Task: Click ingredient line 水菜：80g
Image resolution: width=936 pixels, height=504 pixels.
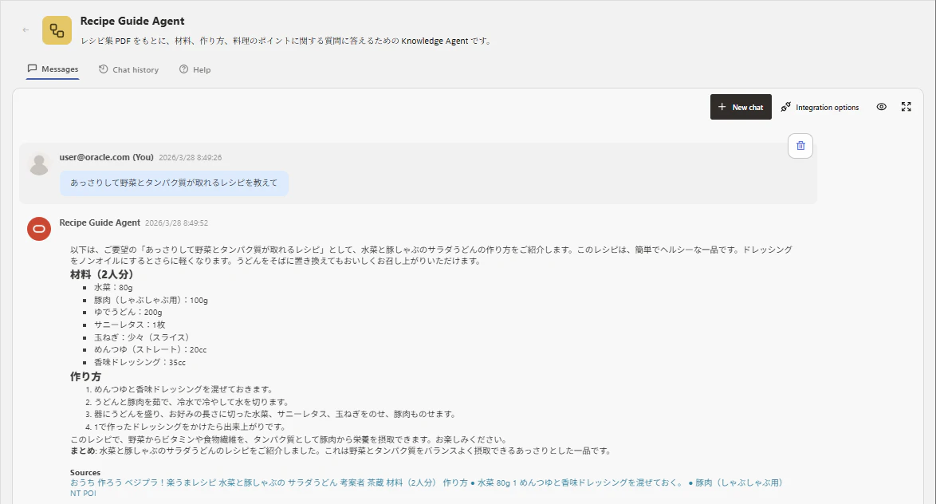Action: click(113, 288)
